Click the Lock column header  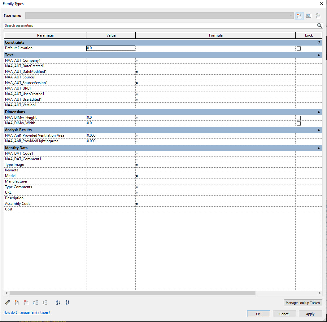[x=309, y=35]
